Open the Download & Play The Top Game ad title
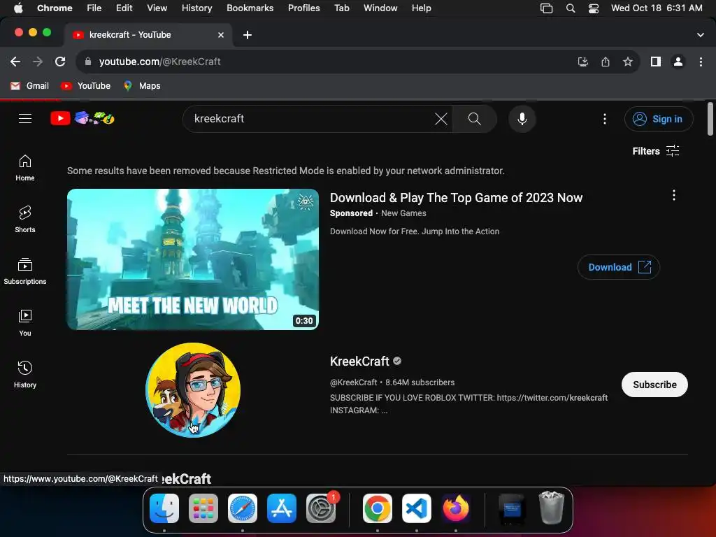The width and height of the screenshot is (716, 537). click(x=456, y=198)
